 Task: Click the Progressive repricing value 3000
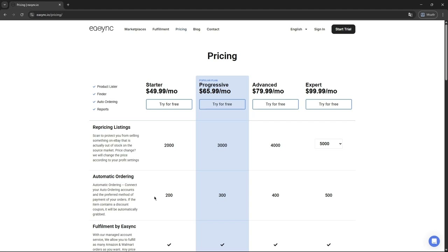pos(222,145)
